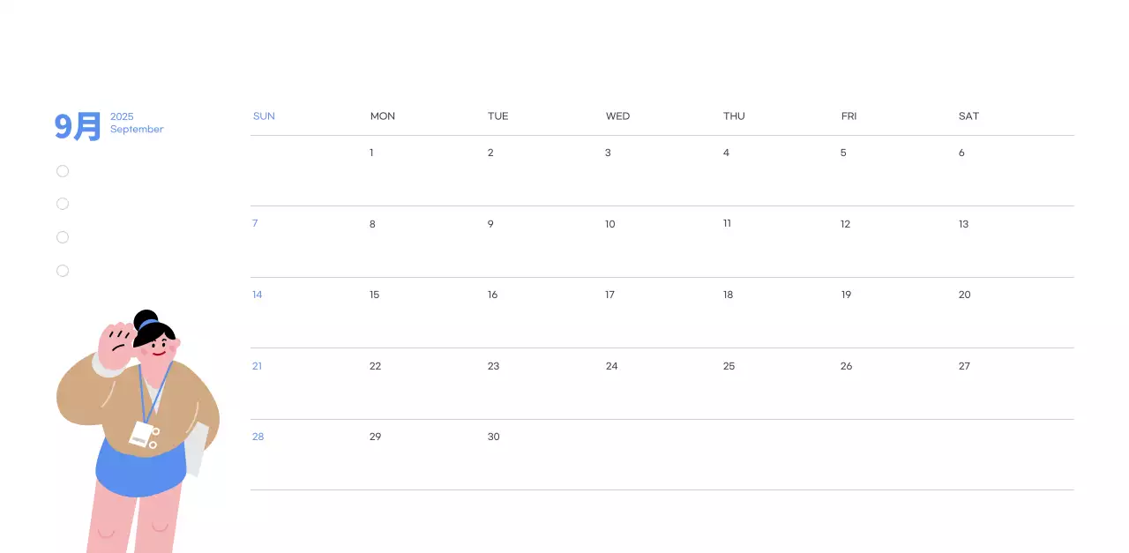Select the WED column header
Image resolution: width=1129 pixels, height=553 pixels.
point(617,116)
